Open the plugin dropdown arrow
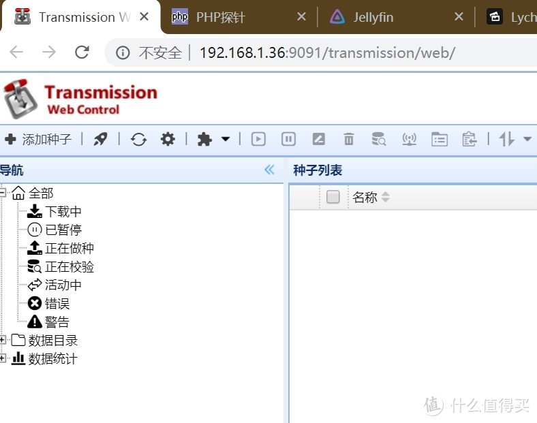 [226, 139]
